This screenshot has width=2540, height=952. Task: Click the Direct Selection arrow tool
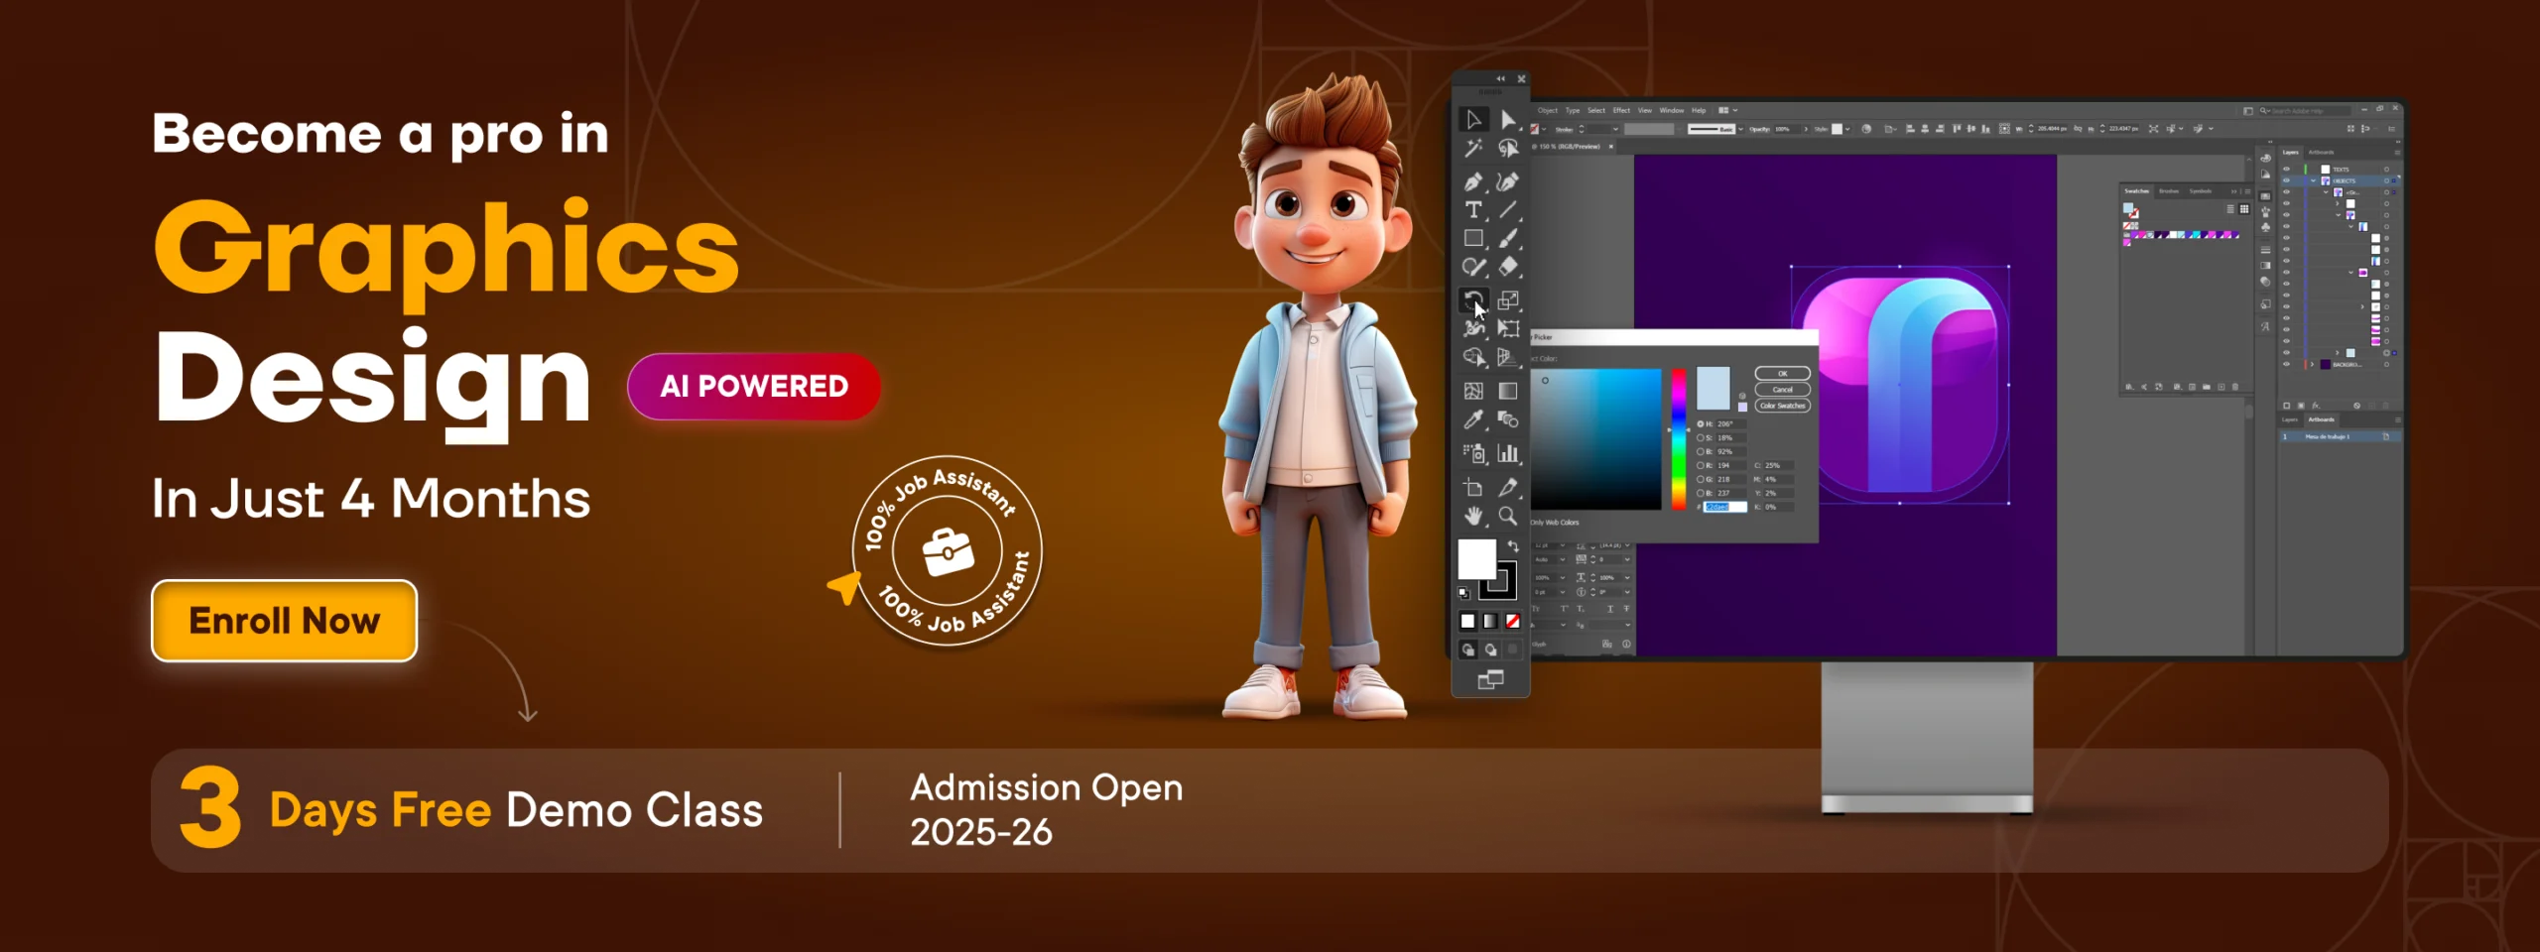click(1508, 120)
